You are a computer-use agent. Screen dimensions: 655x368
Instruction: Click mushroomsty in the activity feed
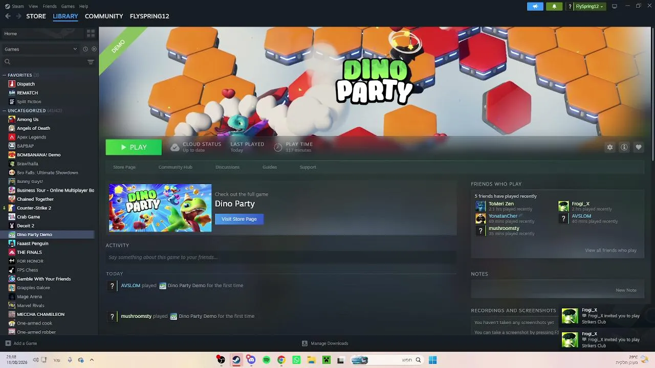click(x=136, y=316)
